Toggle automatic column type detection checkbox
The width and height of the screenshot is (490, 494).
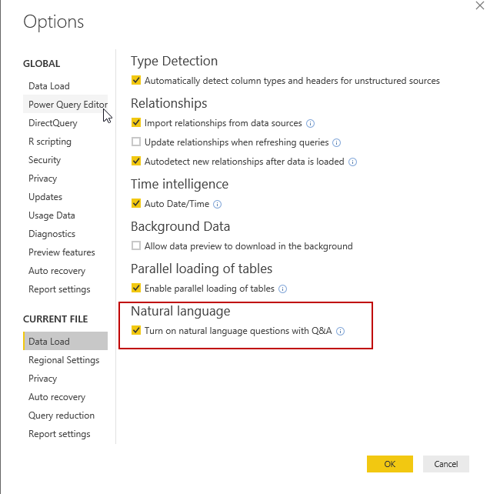pos(136,81)
